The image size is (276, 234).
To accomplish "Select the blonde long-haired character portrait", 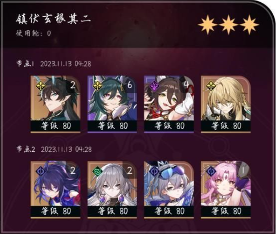I will [x=226, y=104].
